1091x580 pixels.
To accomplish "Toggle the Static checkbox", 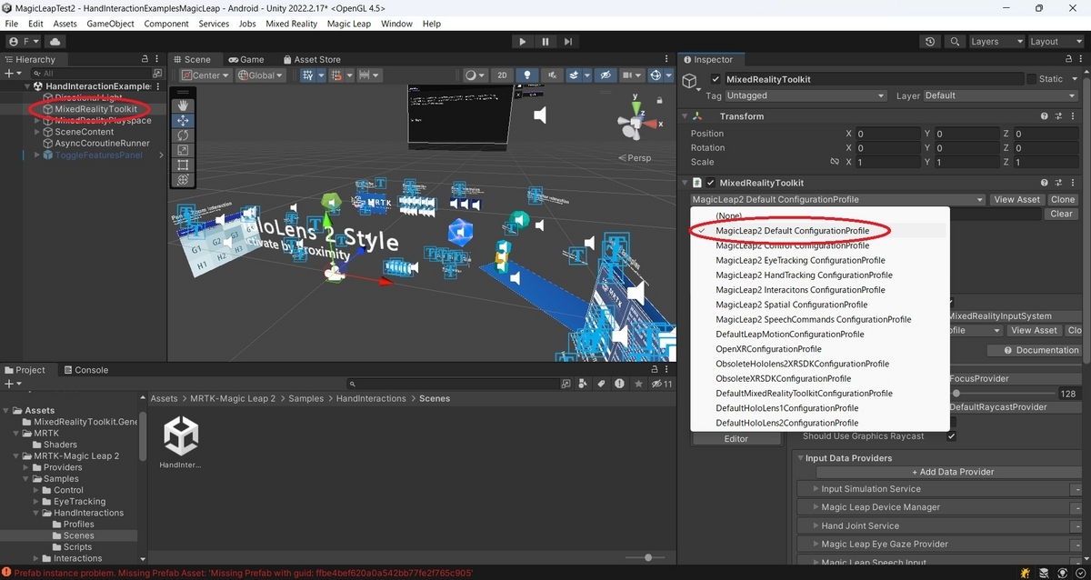I will [1031, 79].
